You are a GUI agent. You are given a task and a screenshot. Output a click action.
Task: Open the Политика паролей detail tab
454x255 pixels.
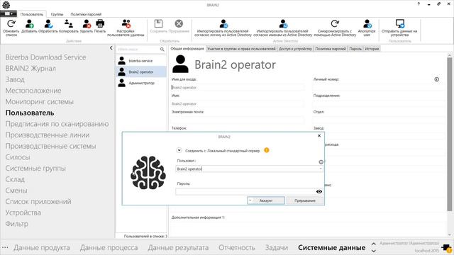[331, 49]
